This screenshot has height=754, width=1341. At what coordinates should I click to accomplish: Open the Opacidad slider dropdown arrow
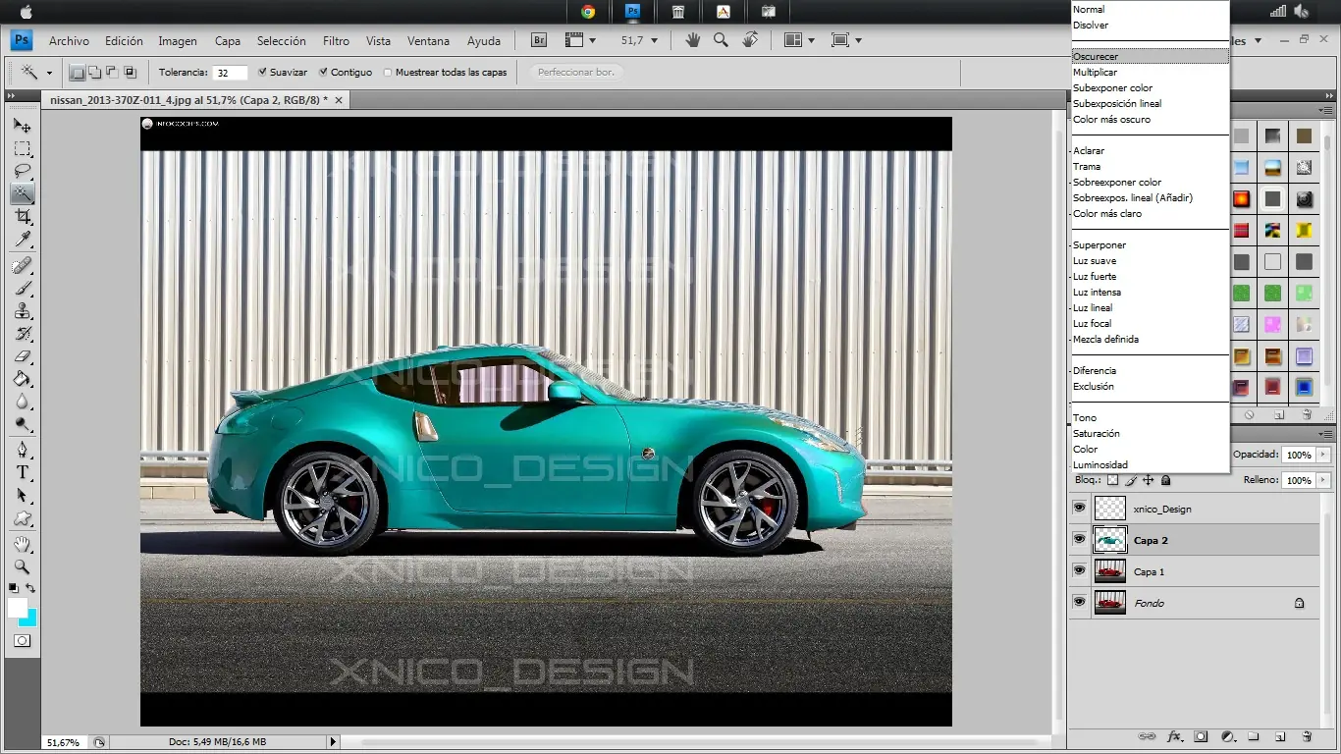click(x=1324, y=455)
